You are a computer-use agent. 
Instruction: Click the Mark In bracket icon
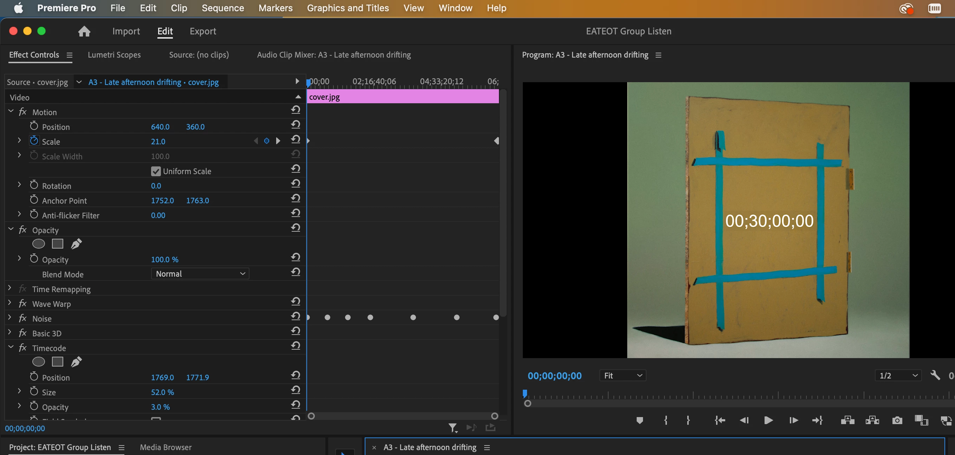click(x=666, y=420)
